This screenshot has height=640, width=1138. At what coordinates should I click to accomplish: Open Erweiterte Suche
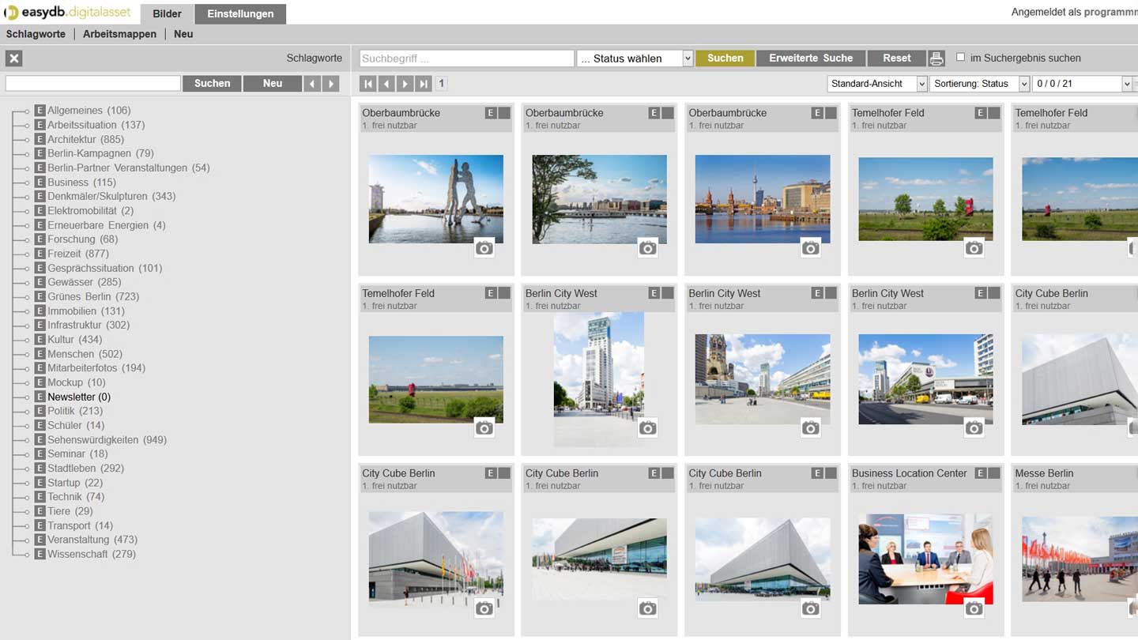click(x=811, y=58)
